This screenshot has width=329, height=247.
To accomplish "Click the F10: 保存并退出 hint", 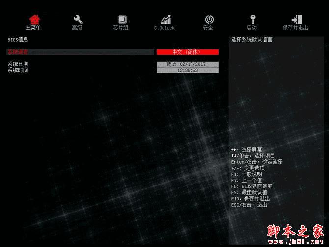I will coord(250,199).
